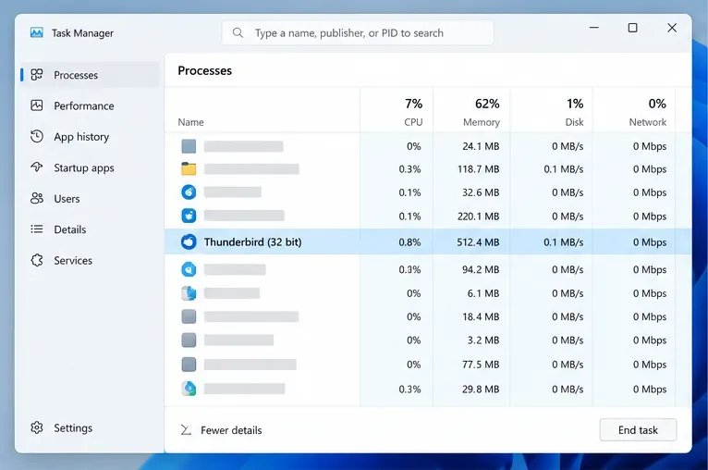Click the Startup apps gauge icon
Viewport: 708px width, 470px height.
[x=37, y=167]
